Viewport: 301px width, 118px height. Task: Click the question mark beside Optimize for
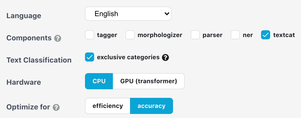point(56,107)
